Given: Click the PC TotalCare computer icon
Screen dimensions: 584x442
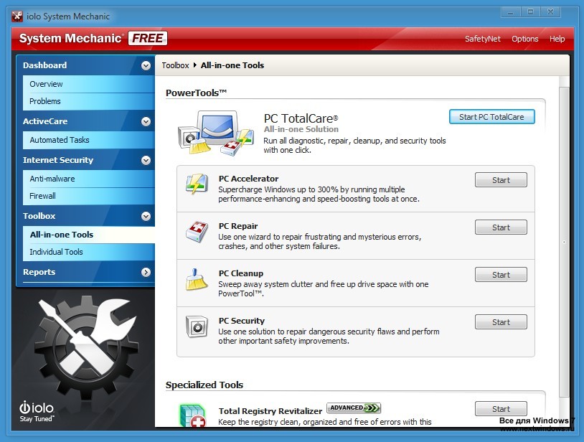Looking at the screenshot, I should (x=216, y=133).
